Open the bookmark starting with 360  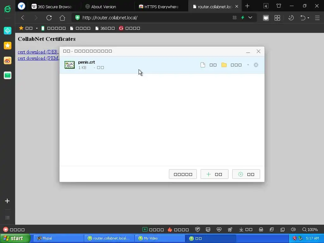105,28
